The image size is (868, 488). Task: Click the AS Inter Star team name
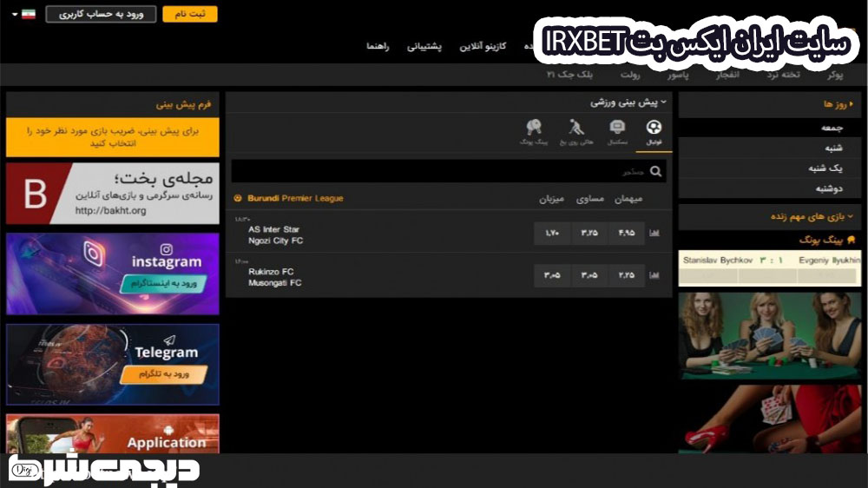point(274,229)
